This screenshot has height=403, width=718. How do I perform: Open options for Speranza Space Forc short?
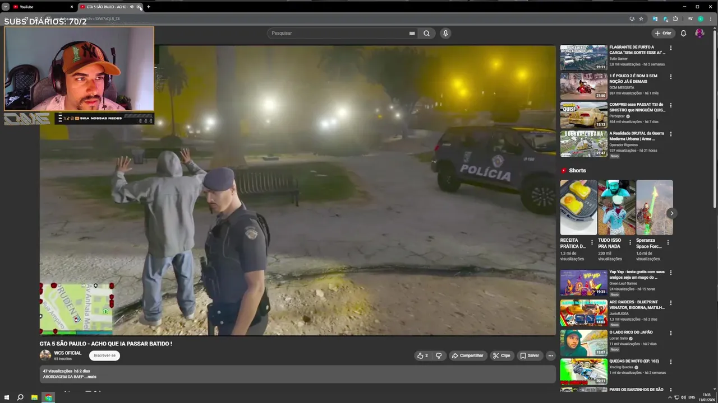(668, 243)
